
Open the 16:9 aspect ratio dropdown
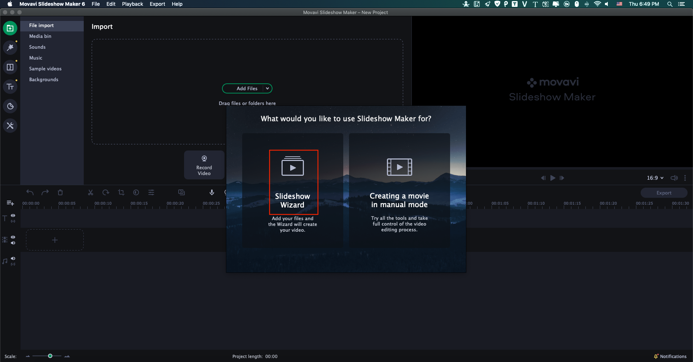click(654, 178)
